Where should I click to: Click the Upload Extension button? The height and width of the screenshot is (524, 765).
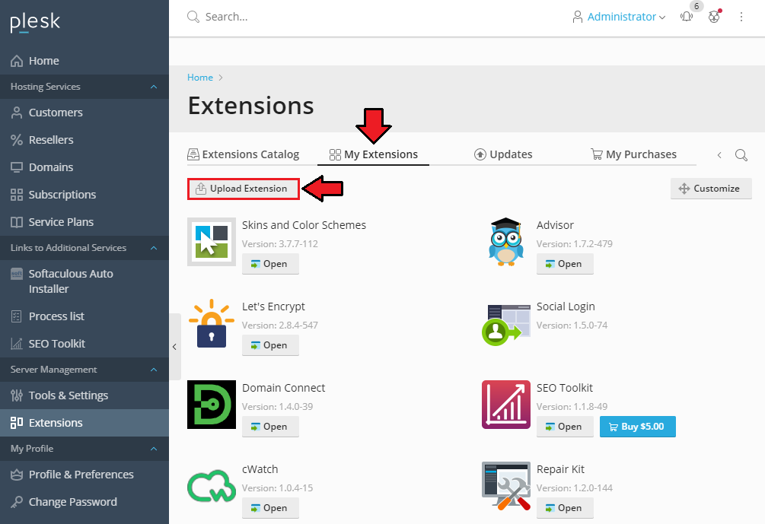pyautogui.click(x=244, y=189)
